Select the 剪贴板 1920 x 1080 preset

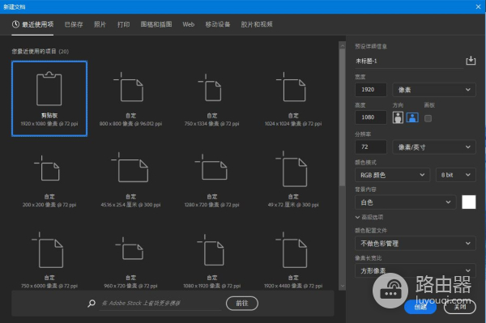(49, 99)
